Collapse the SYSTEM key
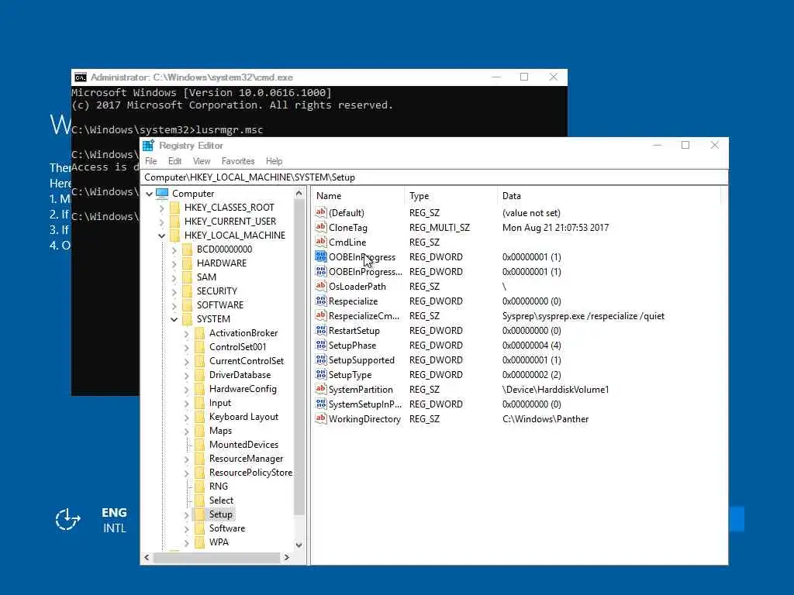 click(x=174, y=319)
